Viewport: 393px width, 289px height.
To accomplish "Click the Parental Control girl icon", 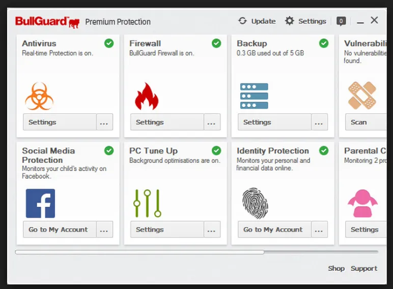I will [362, 203].
